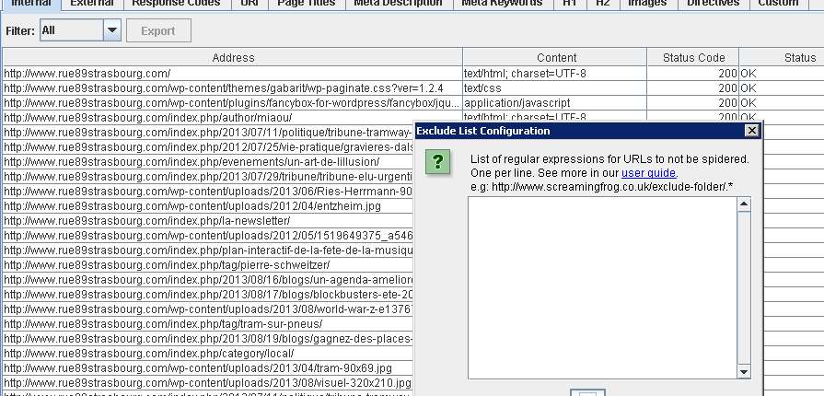Open the Filter dropdown arrow
Screen dimensions: 824x396
(111, 30)
